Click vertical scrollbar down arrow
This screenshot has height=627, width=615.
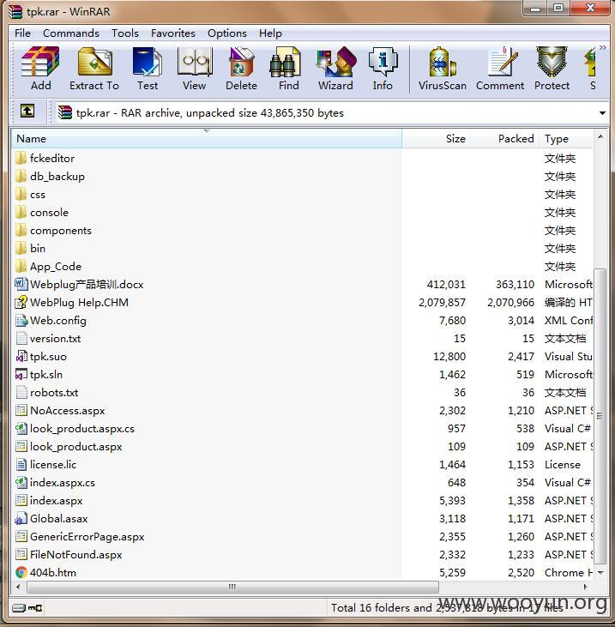[600, 573]
